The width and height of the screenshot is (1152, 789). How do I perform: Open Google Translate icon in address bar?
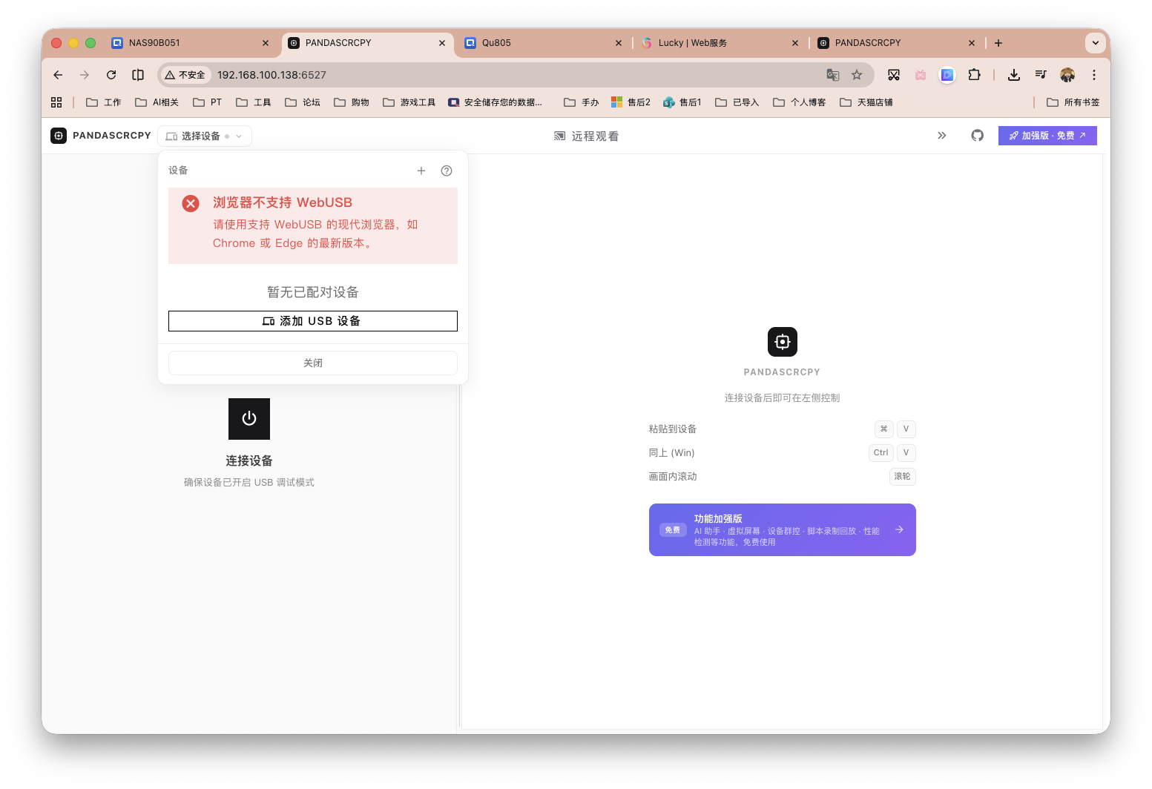(x=832, y=75)
